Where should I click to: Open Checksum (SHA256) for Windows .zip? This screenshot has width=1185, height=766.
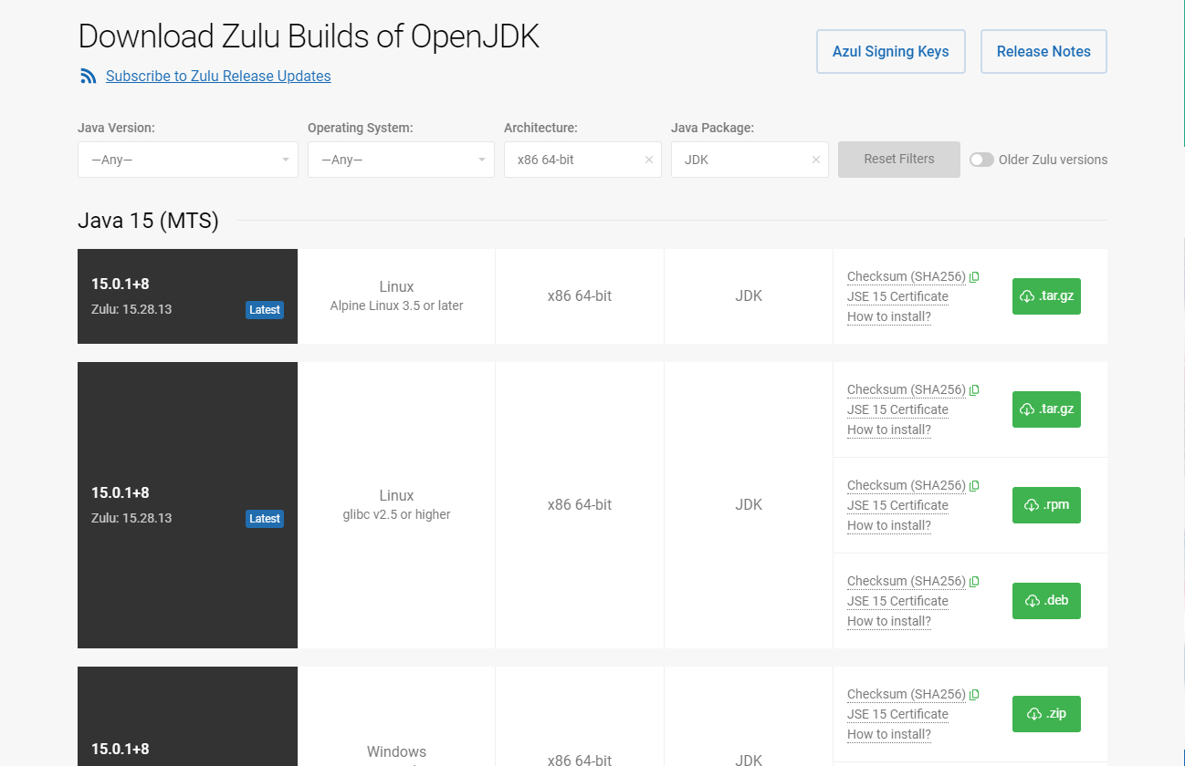[907, 694]
